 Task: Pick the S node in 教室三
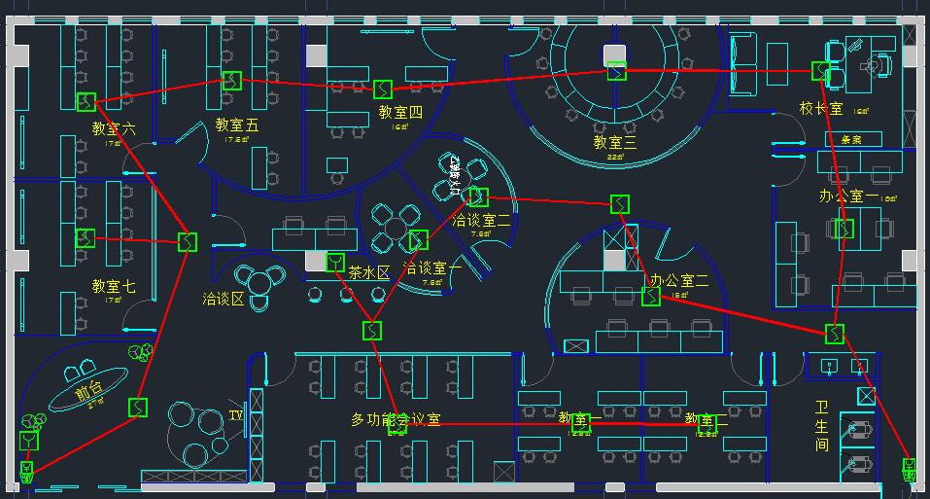point(617,71)
